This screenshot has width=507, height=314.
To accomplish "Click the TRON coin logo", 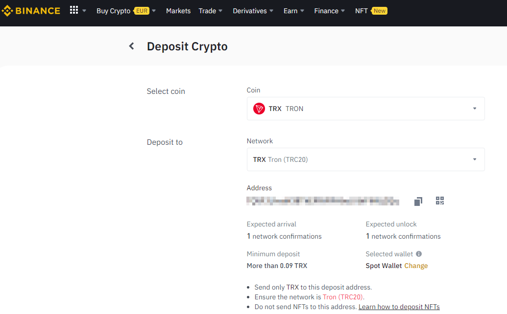I will [x=259, y=109].
